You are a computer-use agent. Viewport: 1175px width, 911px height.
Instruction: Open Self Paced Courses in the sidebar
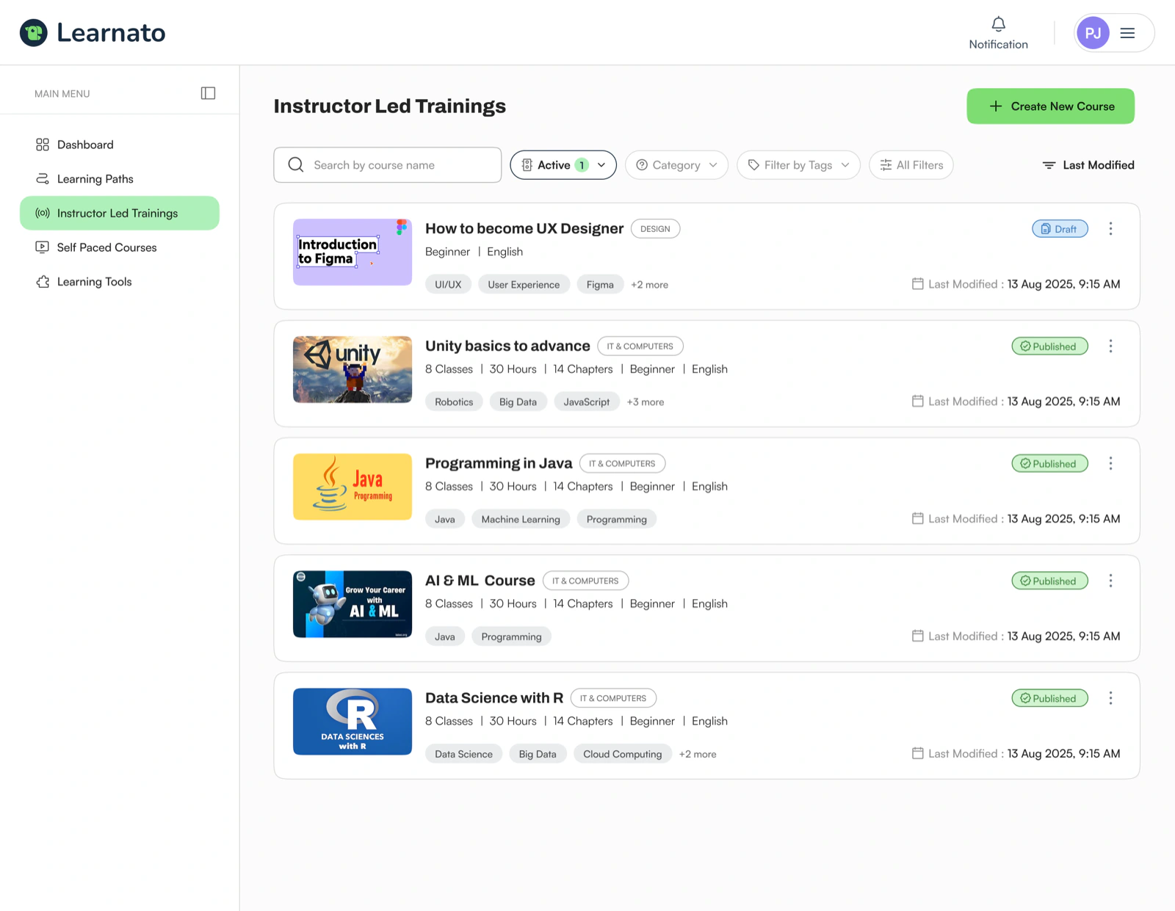120,247
